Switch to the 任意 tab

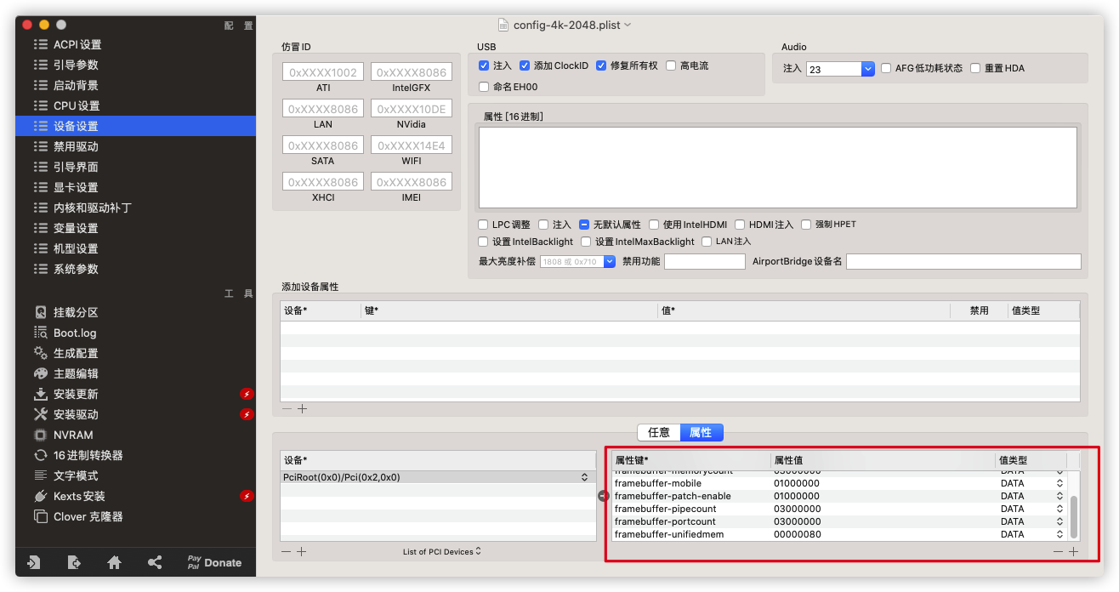coord(659,432)
